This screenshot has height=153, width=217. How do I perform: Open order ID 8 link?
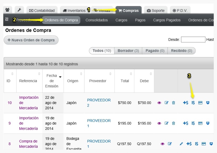(x=9, y=144)
